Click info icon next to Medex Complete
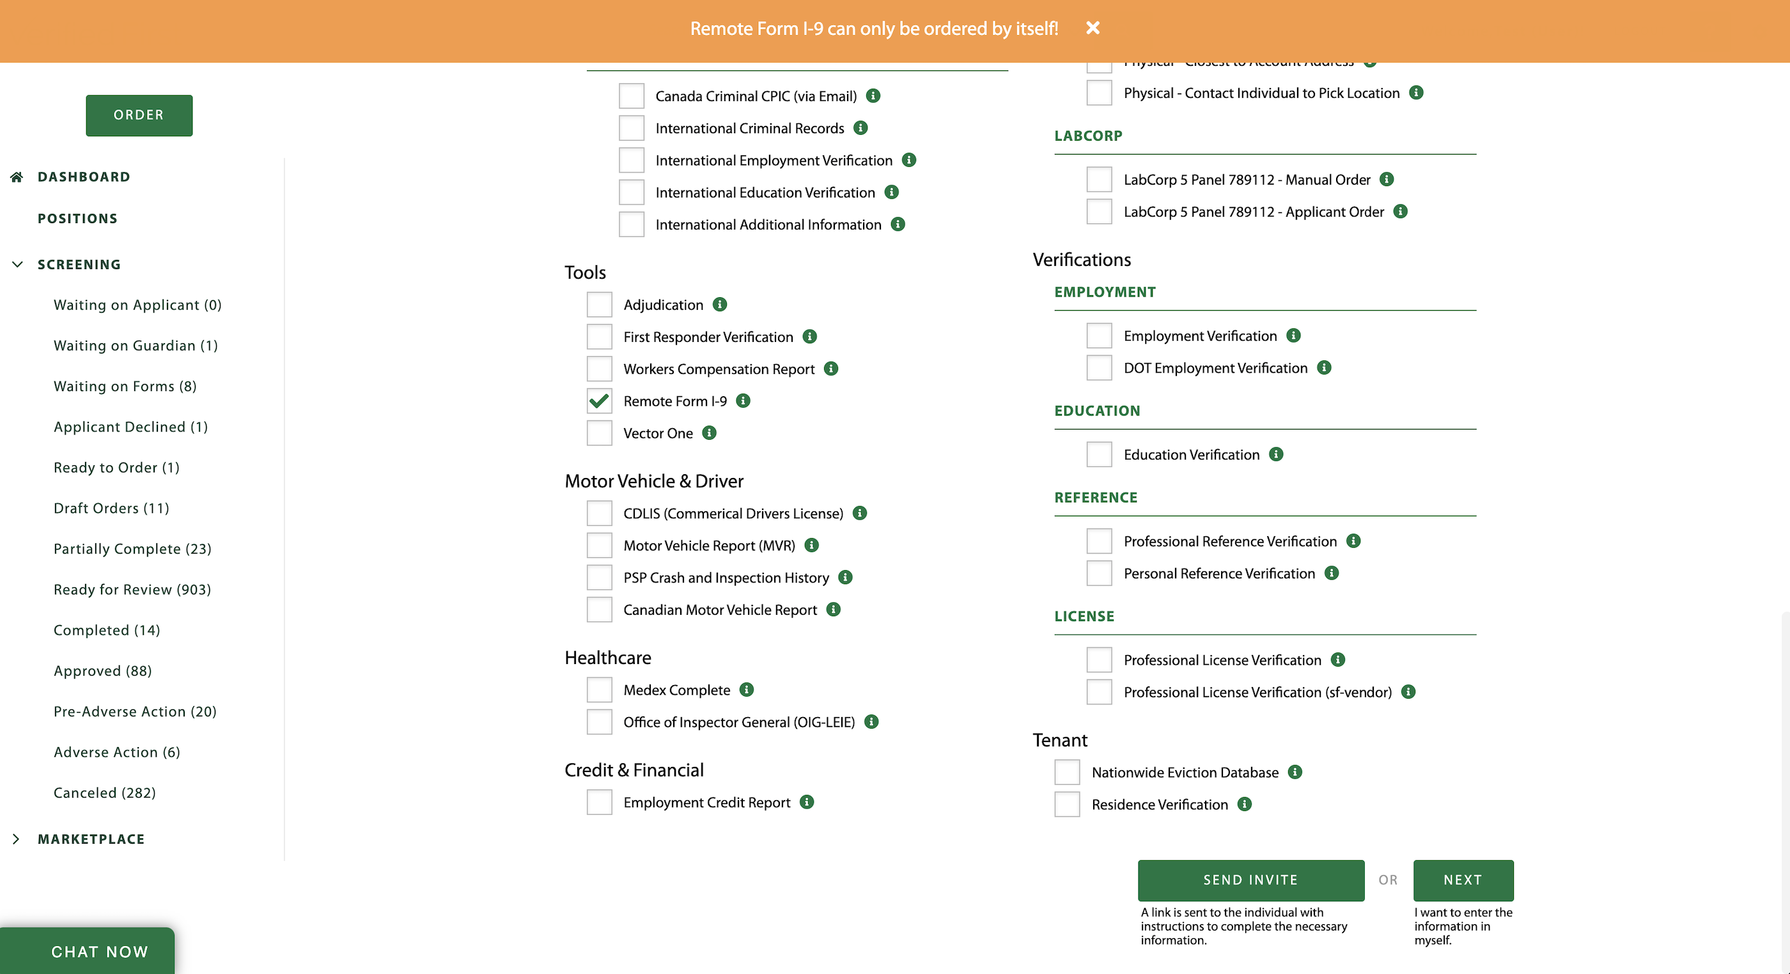1790x974 pixels. pyautogui.click(x=747, y=689)
